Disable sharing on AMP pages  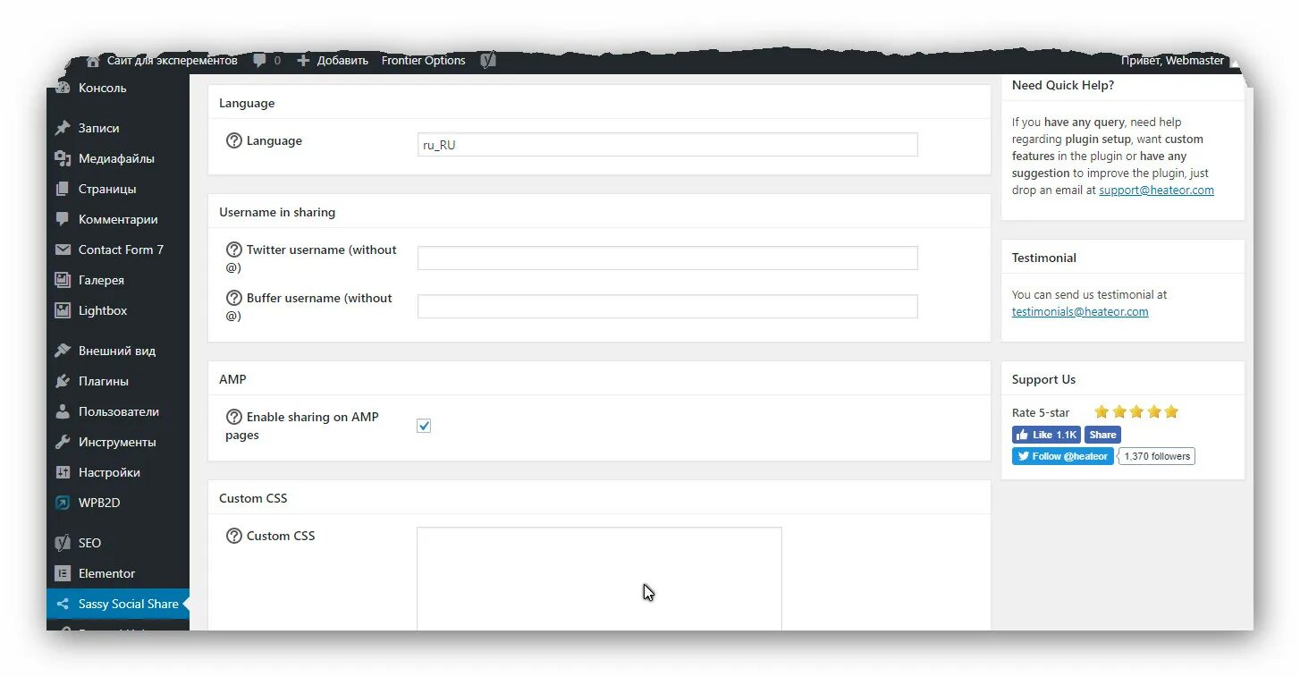pyautogui.click(x=424, y=426)
